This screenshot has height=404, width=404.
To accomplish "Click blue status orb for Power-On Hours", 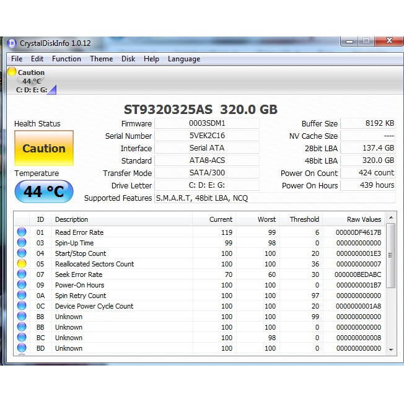I will click(x=22, y=285).
